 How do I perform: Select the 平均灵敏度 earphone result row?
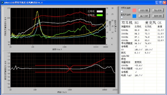(143, 43)
